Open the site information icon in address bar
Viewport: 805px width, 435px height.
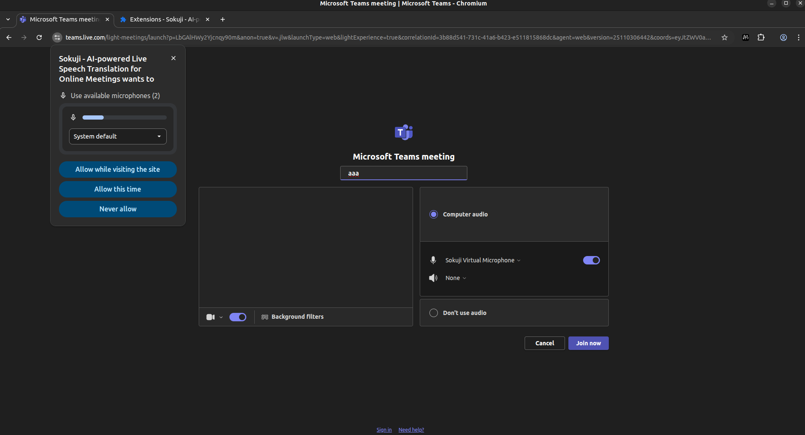(57, 37)
